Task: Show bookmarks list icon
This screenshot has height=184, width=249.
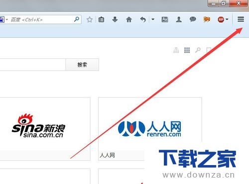Action: tap(101, 19)
